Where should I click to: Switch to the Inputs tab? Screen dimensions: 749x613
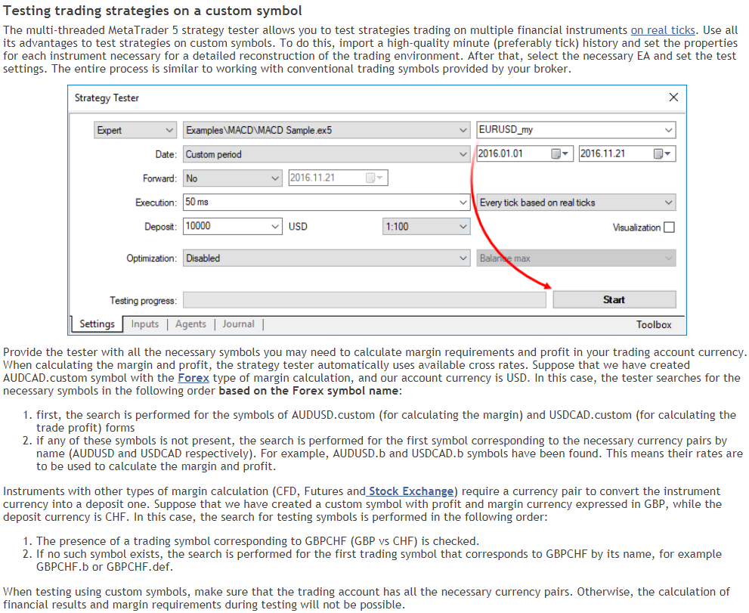[x=145, y=324]
